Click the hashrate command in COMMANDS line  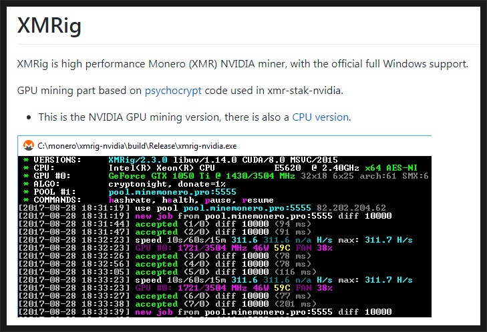[130, 200]
